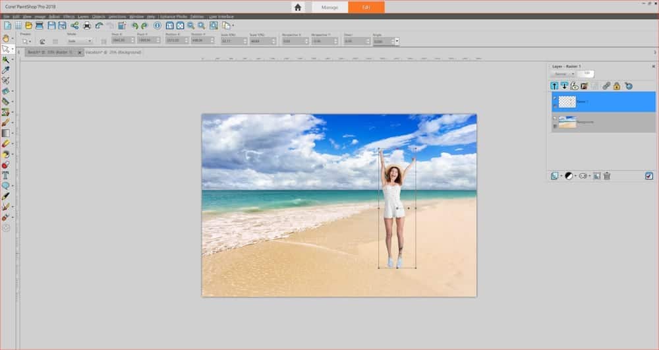Viewport: 659px width, 350px height.
Task: Click the lock transparency padlock icon
Action: tap(616, 86)
